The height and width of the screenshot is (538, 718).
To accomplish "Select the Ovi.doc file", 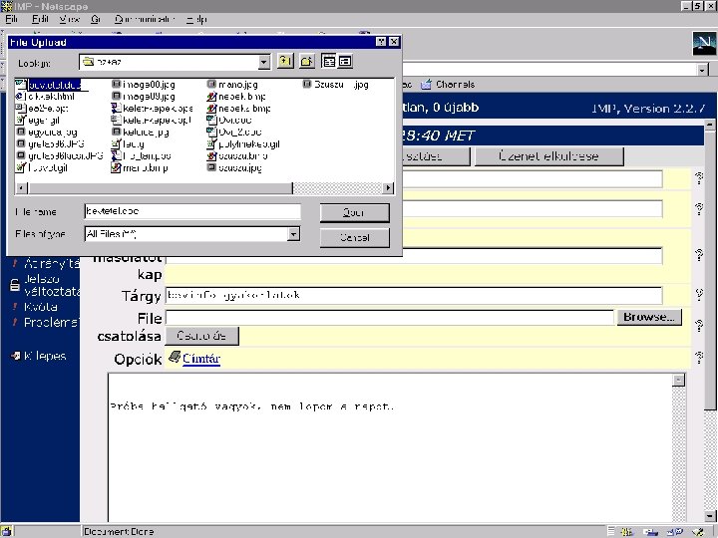I will (x=229, y=121).
